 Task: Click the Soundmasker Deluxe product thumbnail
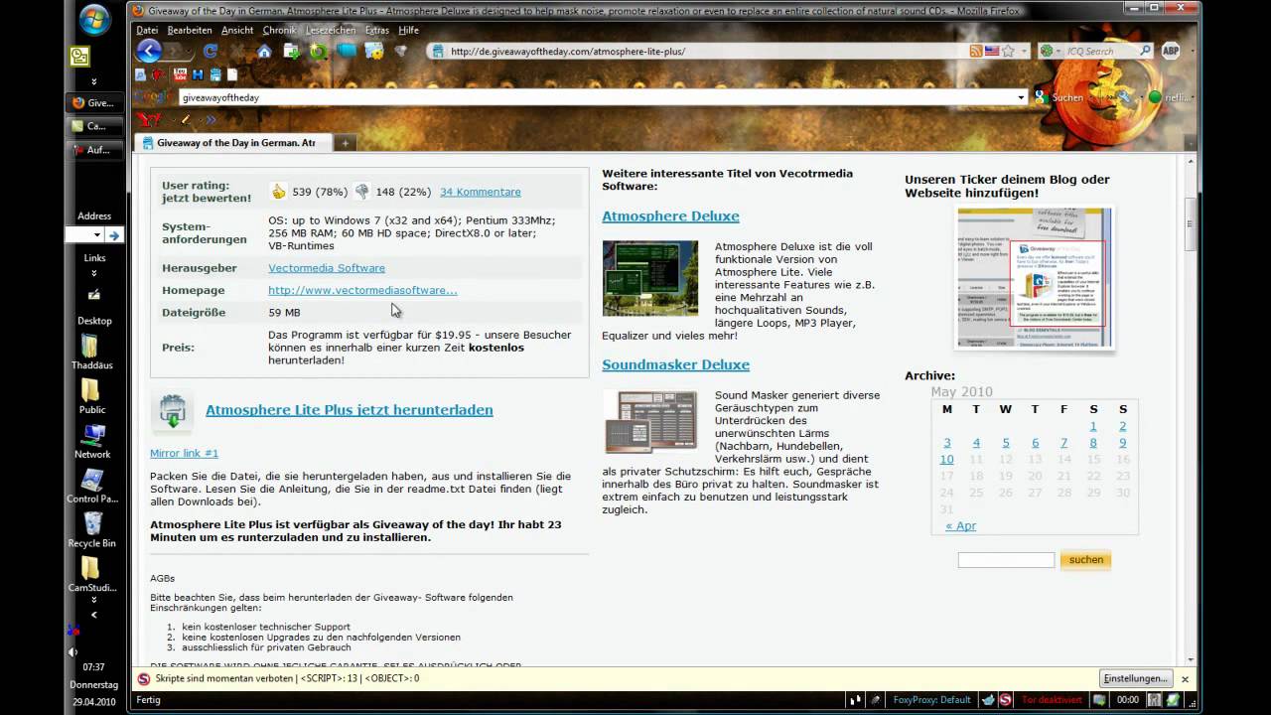tap(650, 422)
